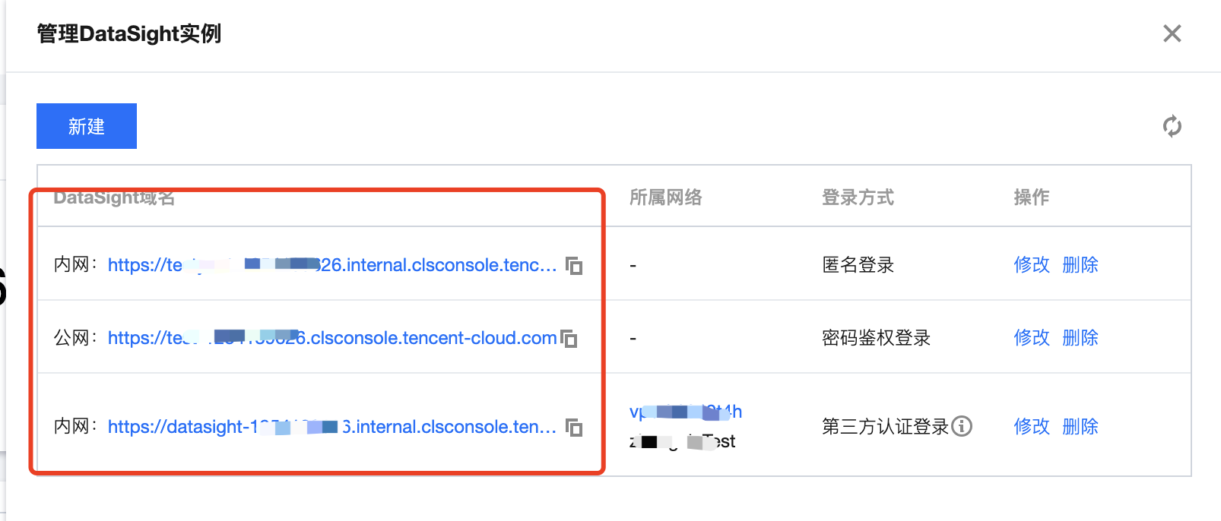1221x521 pixels.
Task: Click 删除 for the 密码鉴权登录 instance
Action: pos(1080,338)
